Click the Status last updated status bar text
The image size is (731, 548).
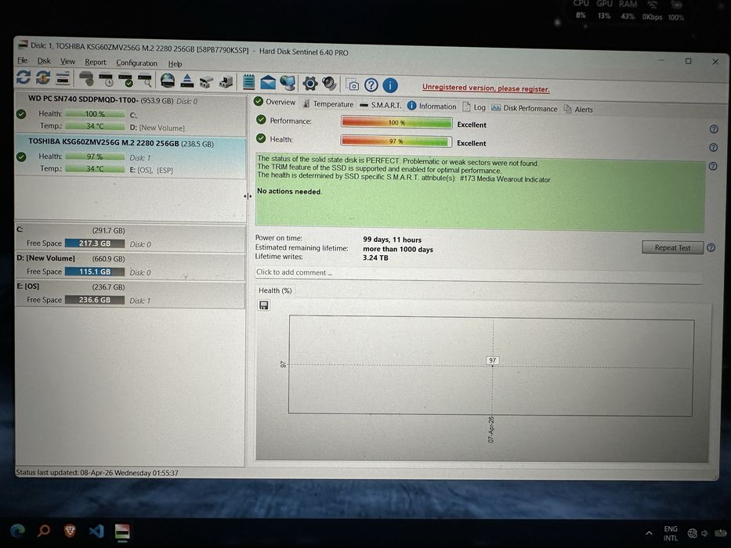point(97,473)
